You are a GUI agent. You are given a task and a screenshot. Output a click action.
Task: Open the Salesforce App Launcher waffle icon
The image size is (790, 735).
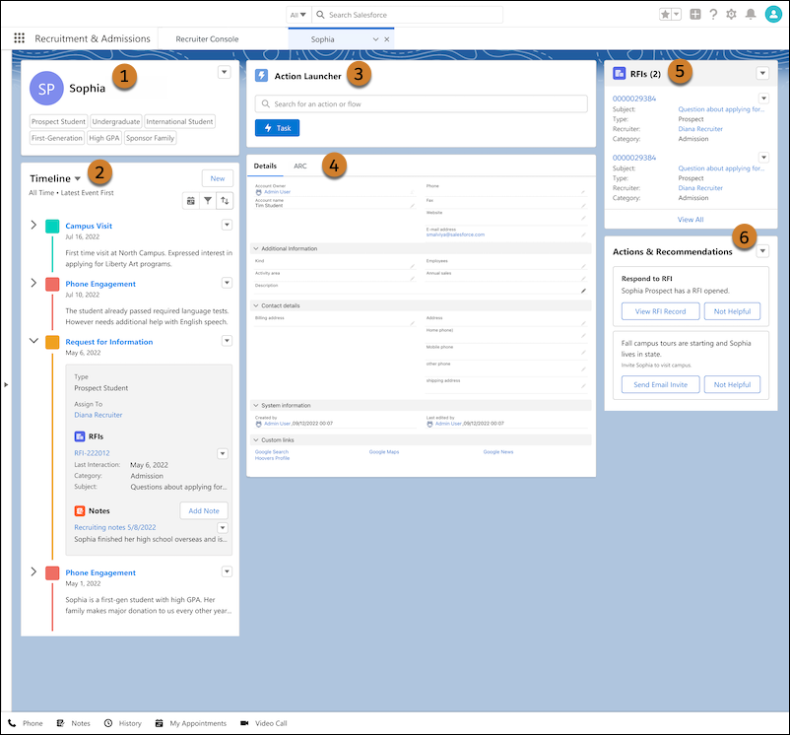tap(19, 37)
